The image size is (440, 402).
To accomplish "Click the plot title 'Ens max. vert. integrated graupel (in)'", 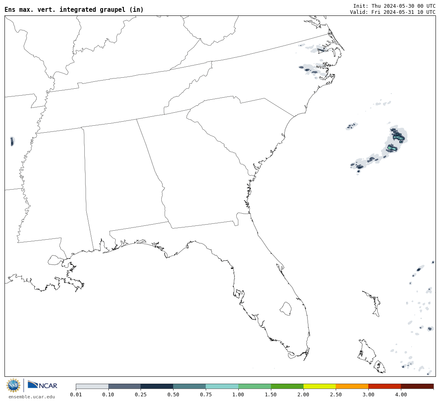I will 74,9.
